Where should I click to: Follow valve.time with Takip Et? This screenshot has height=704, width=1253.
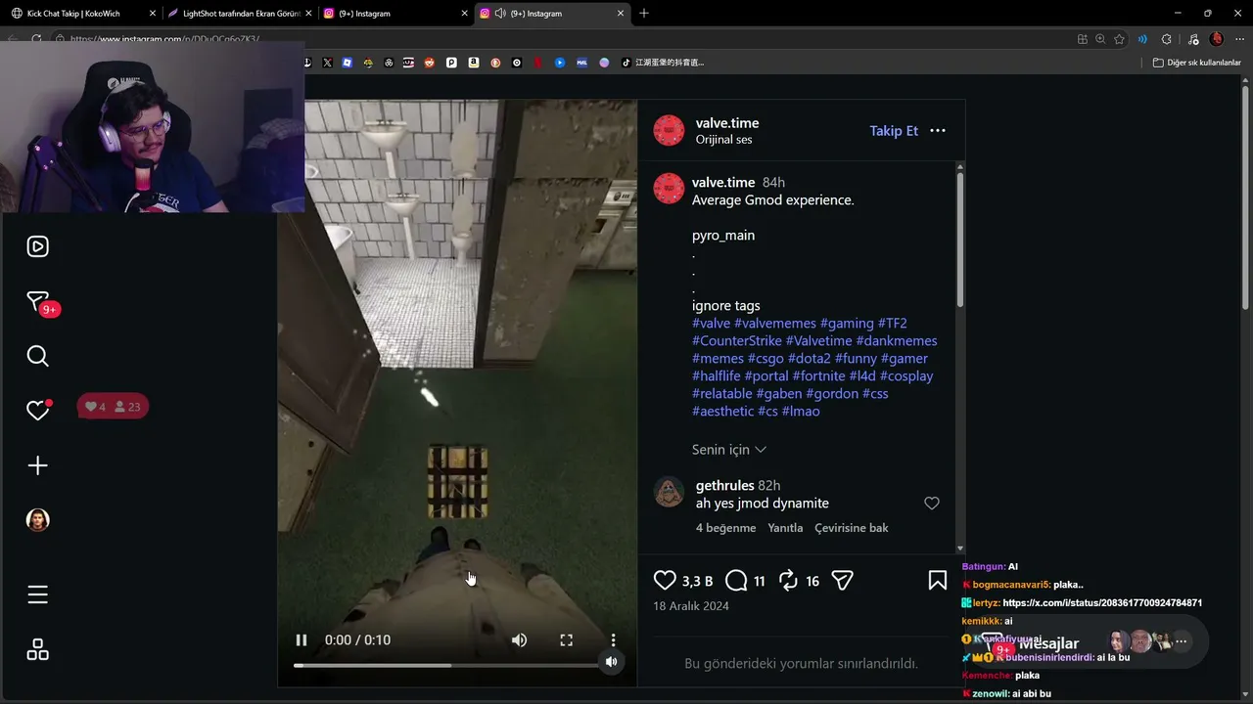tap(894, 131)
